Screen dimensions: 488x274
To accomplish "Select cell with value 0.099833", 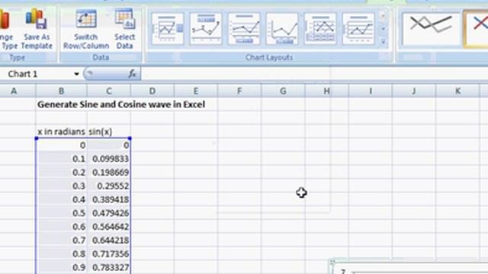I will tap(108, 159).
